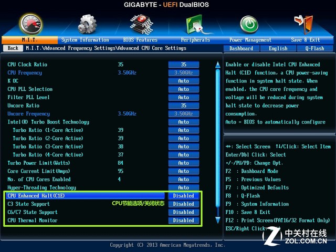Screen dimensions: 336x252
Task: Select Uncore Frequency row label
Action: (x=29, y=114)
